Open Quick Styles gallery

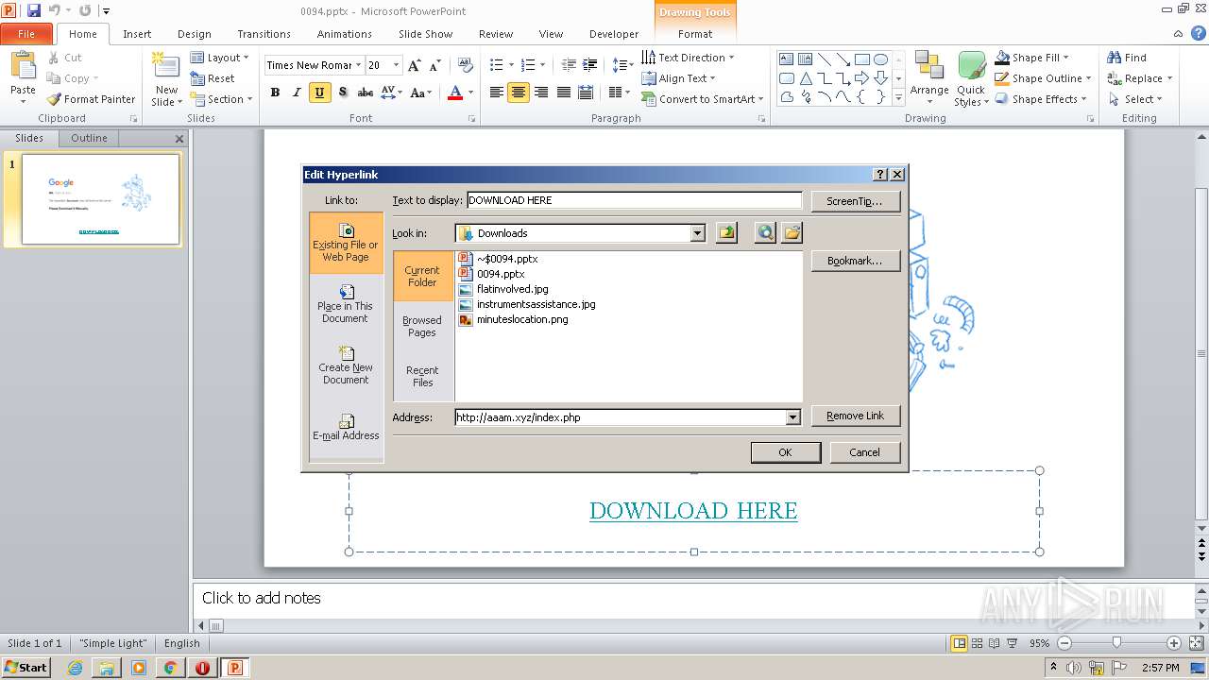971,78
